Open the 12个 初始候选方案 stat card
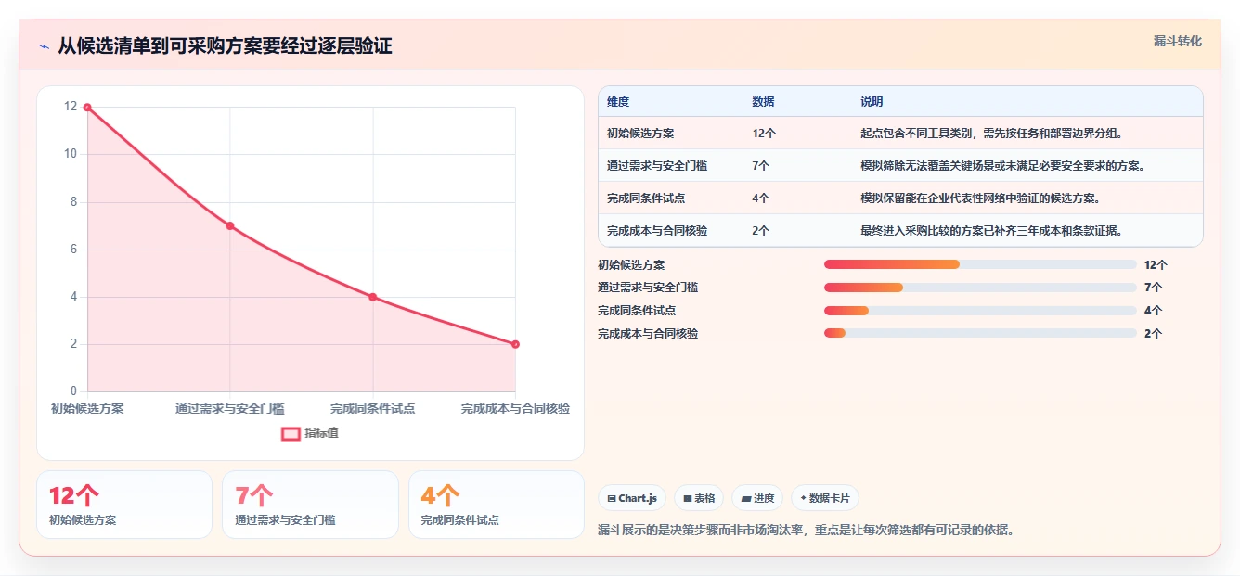Viewport: 1240px width, 576px height. pyautogui.click(x=124, y=505)
